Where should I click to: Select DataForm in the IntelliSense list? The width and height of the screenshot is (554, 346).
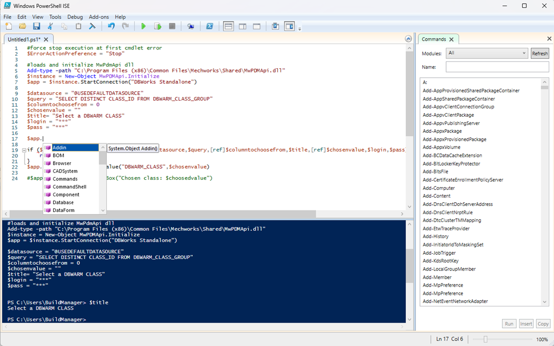click(x=71, y=211)
